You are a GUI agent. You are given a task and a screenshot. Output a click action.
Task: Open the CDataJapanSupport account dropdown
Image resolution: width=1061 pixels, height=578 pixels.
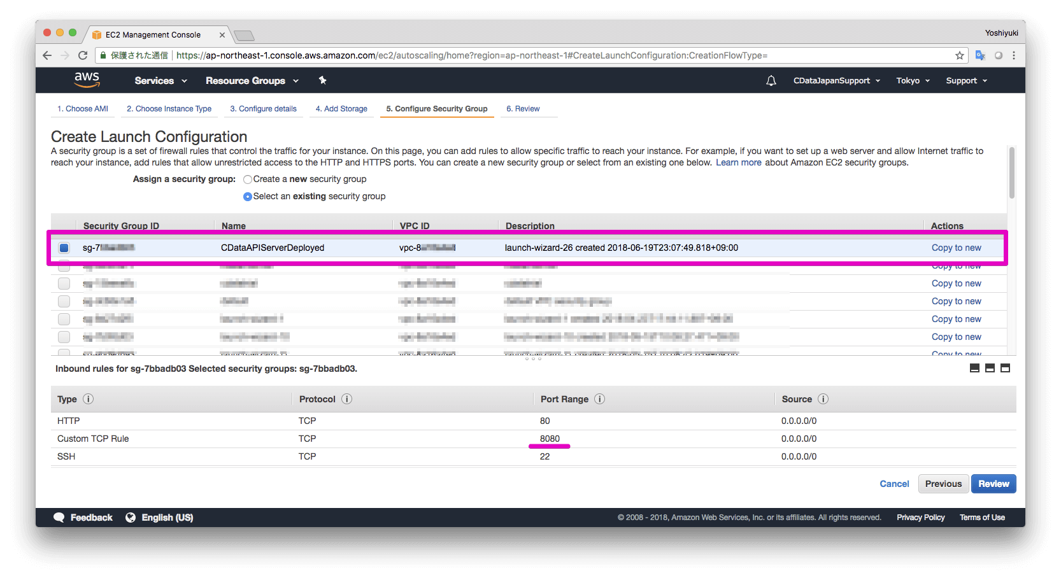836,81
